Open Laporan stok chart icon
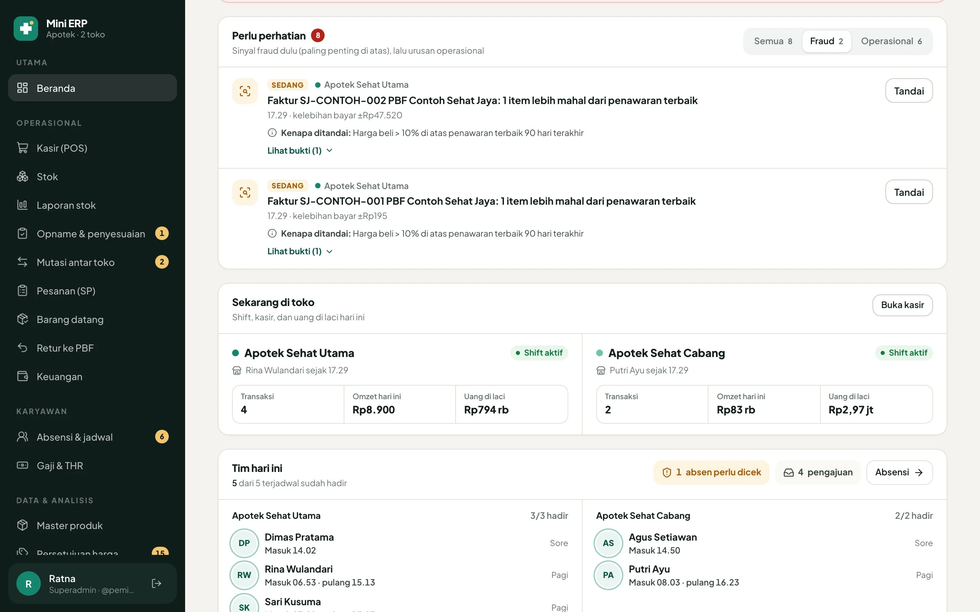The image size is (980, 612). pyautogui.click(x=22, y=205)
